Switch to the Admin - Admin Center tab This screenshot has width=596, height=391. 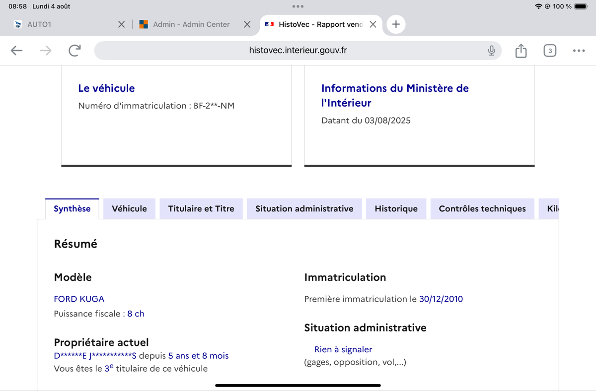point(195,24)
